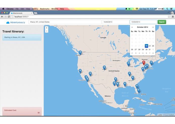Screen dimensions: 175x124
Task: Select the Houston map pin
Action: 118,85
